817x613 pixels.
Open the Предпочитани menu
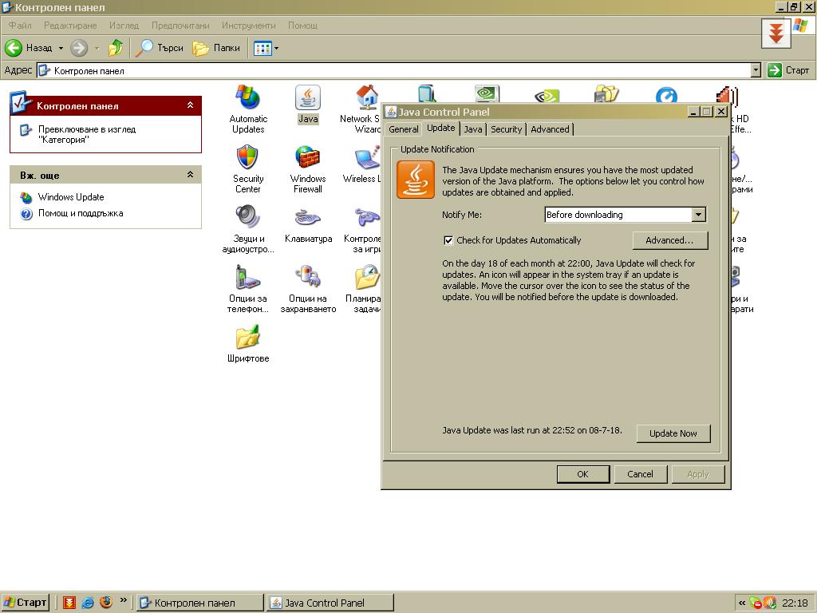click(180, 25)
